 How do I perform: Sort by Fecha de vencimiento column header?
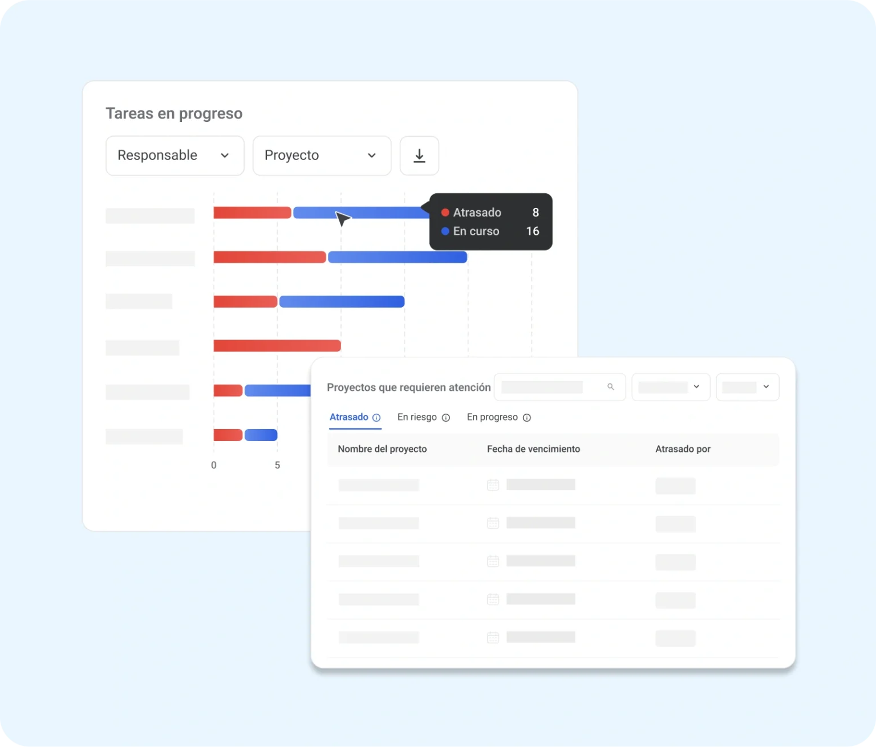click(533, 449)
